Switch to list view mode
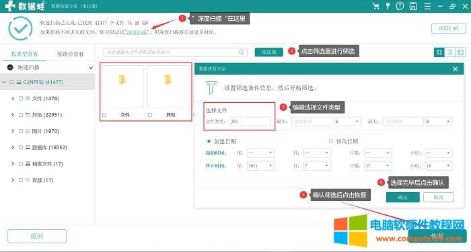Image resolution: width=471 pixels, height=252 pixels. pyautogui.click(x=449, y=52)
